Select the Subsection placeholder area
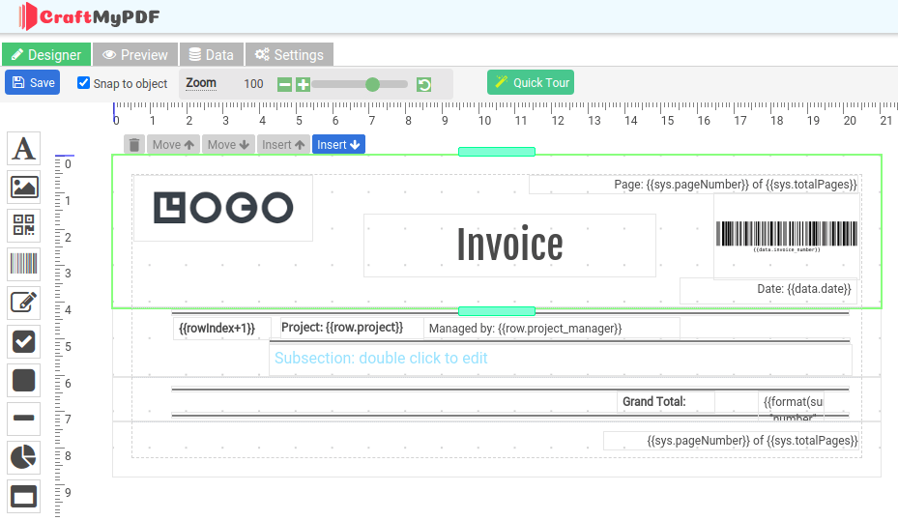 tap(561, 359)
